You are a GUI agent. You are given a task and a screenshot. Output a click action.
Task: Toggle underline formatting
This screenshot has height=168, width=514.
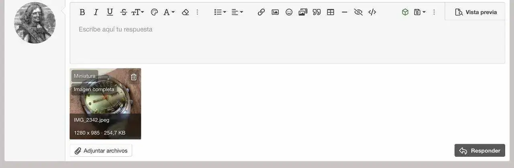pos(110,12)
